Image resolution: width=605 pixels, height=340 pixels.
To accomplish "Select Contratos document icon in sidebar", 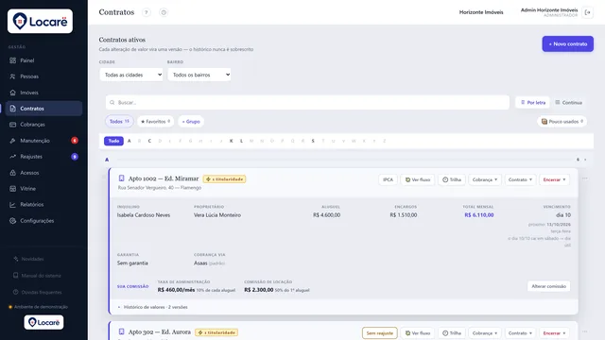I will click(x=12, y=109).
